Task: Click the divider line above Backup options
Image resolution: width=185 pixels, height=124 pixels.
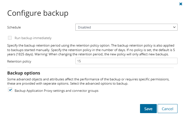Action: click(91, 68)
